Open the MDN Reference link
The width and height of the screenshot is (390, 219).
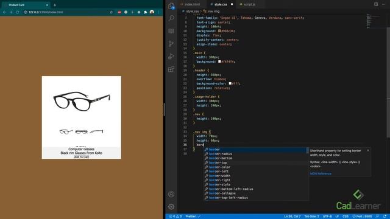pos(321,173)
